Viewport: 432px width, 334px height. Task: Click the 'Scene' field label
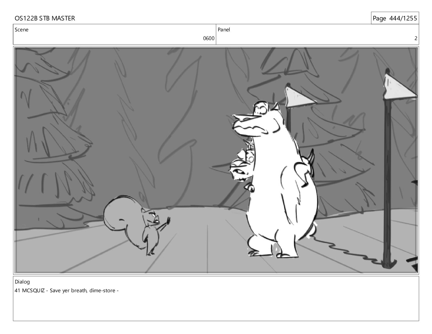pyautogui.click(x=22, y=30)
